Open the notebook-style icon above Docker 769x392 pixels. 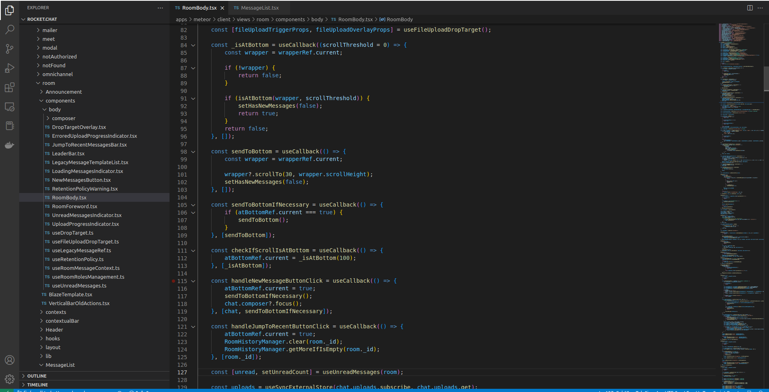[10, 126]
